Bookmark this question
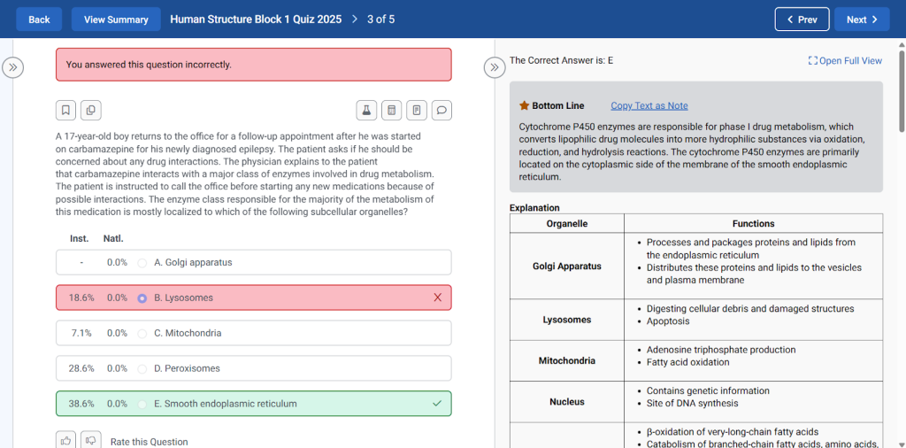906x448 pixels. 65,111
